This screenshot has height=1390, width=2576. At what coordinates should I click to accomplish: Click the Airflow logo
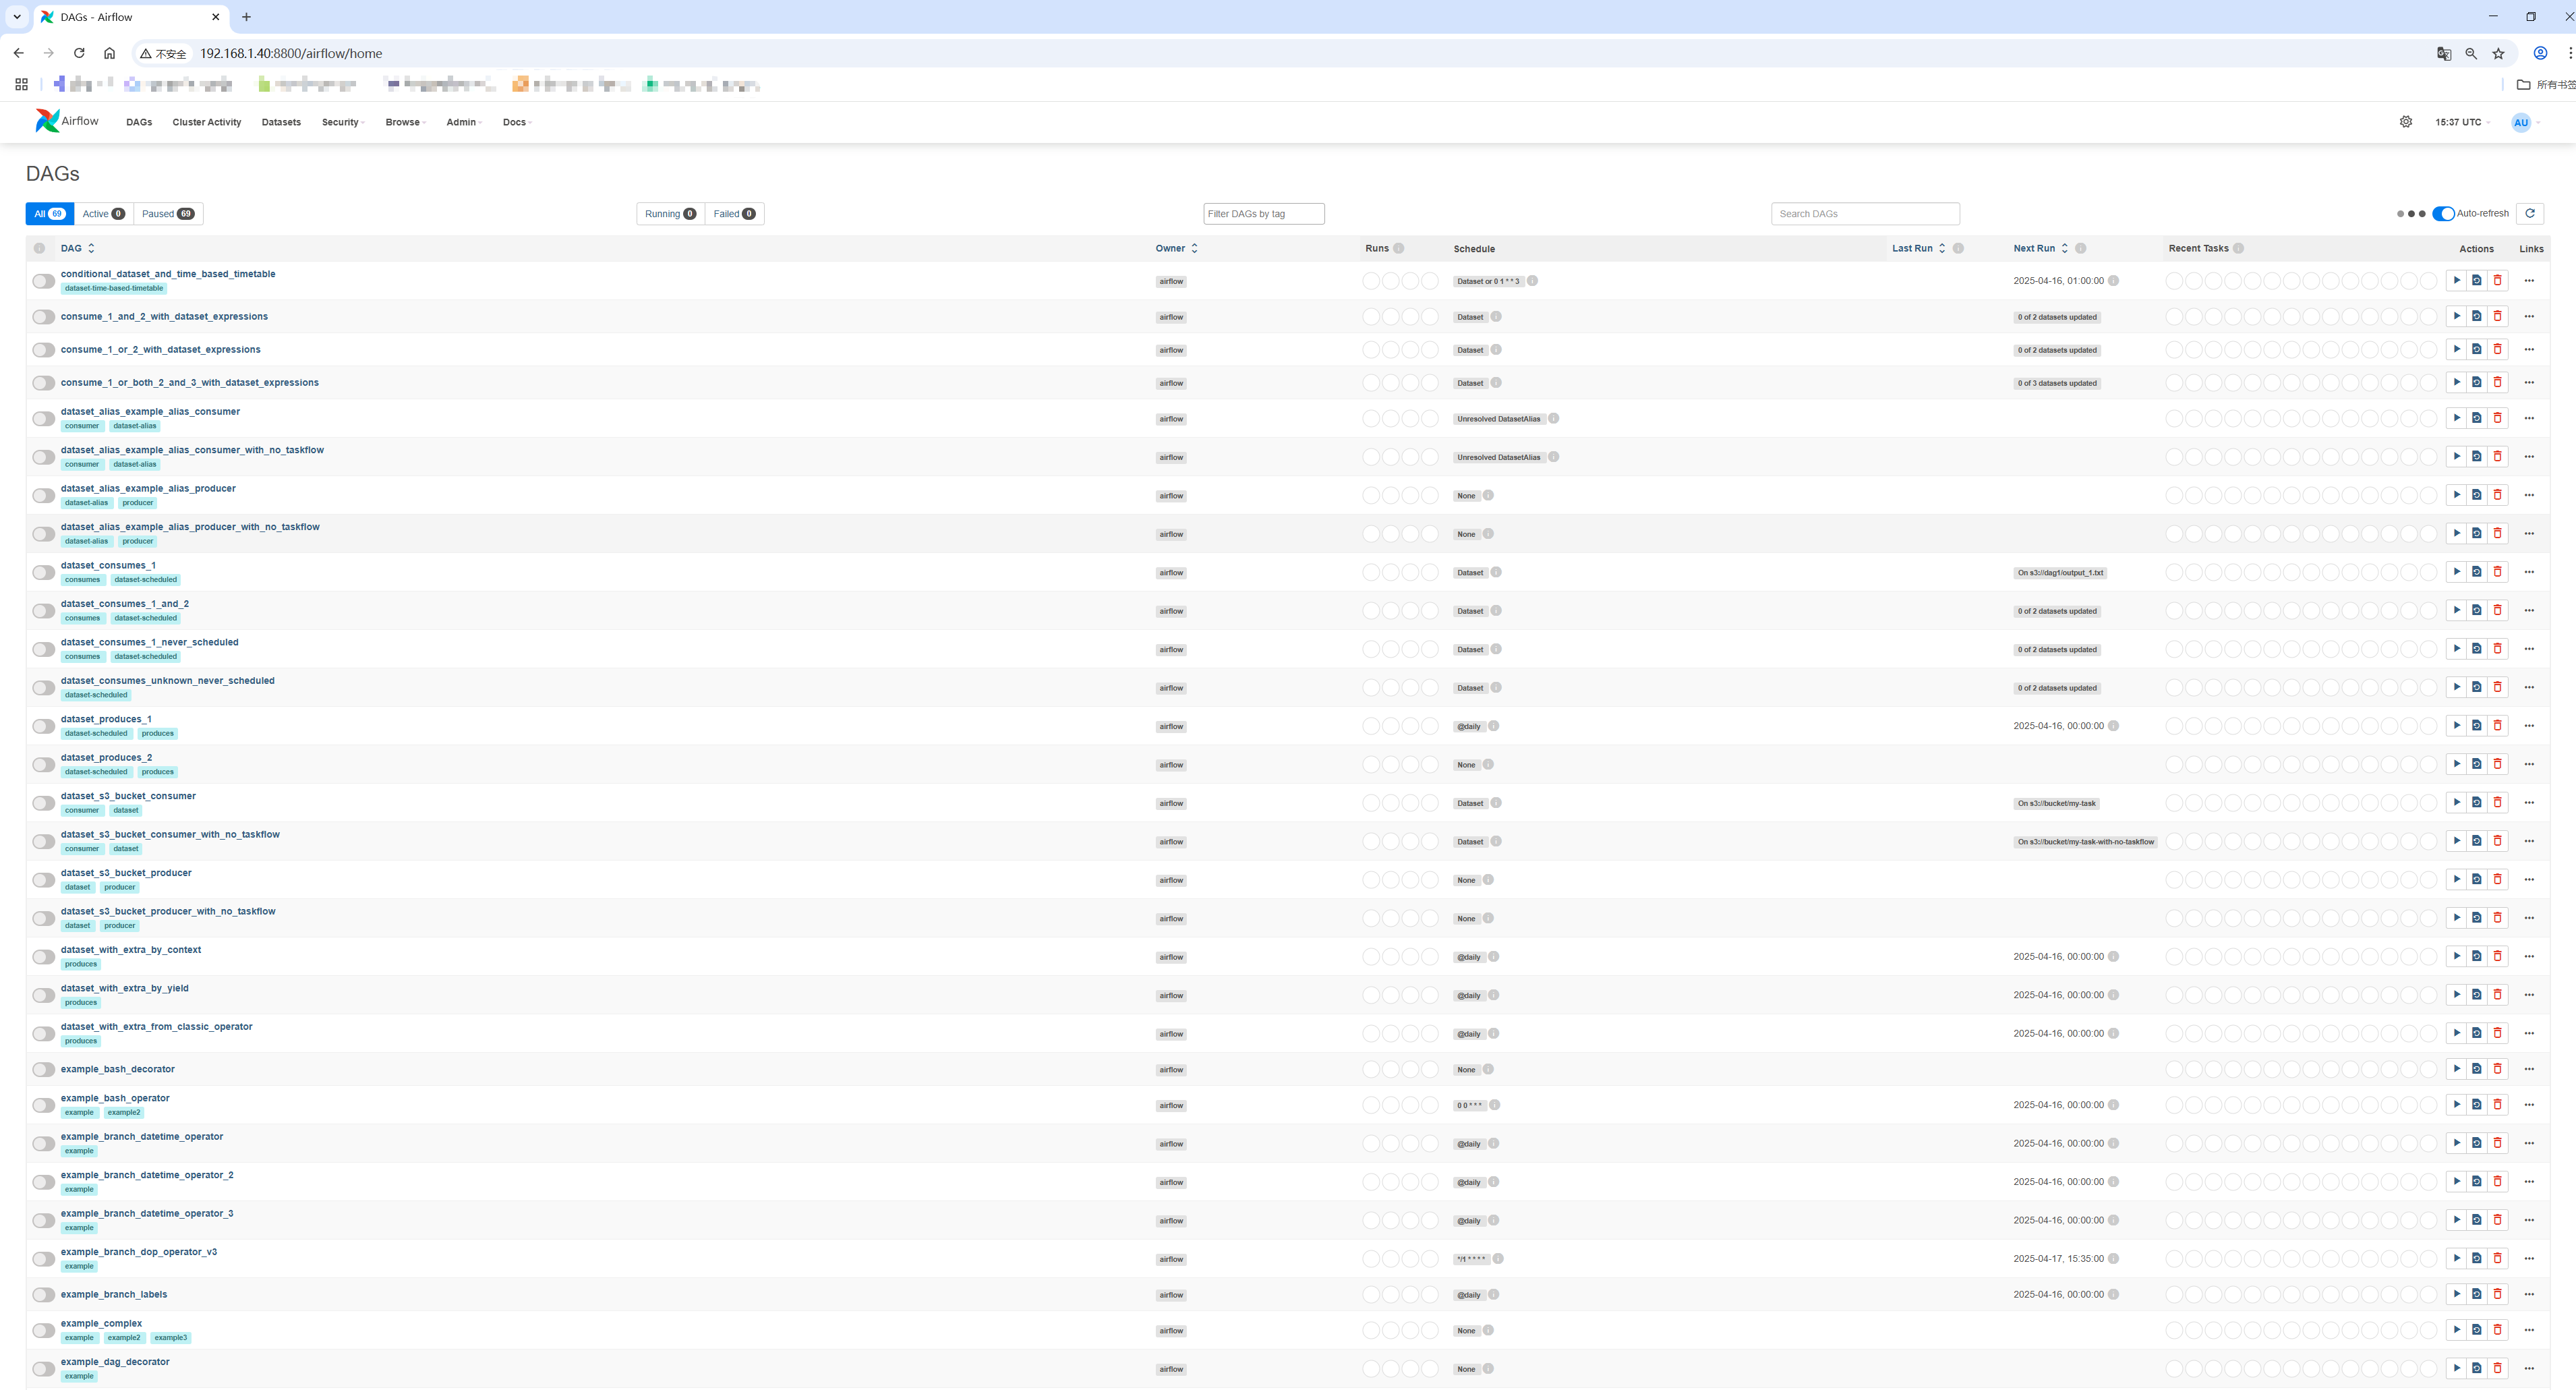[x=67, y=121]
